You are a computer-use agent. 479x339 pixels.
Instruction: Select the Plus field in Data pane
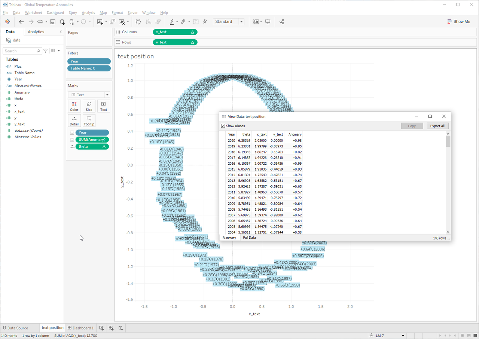[18, 66]
